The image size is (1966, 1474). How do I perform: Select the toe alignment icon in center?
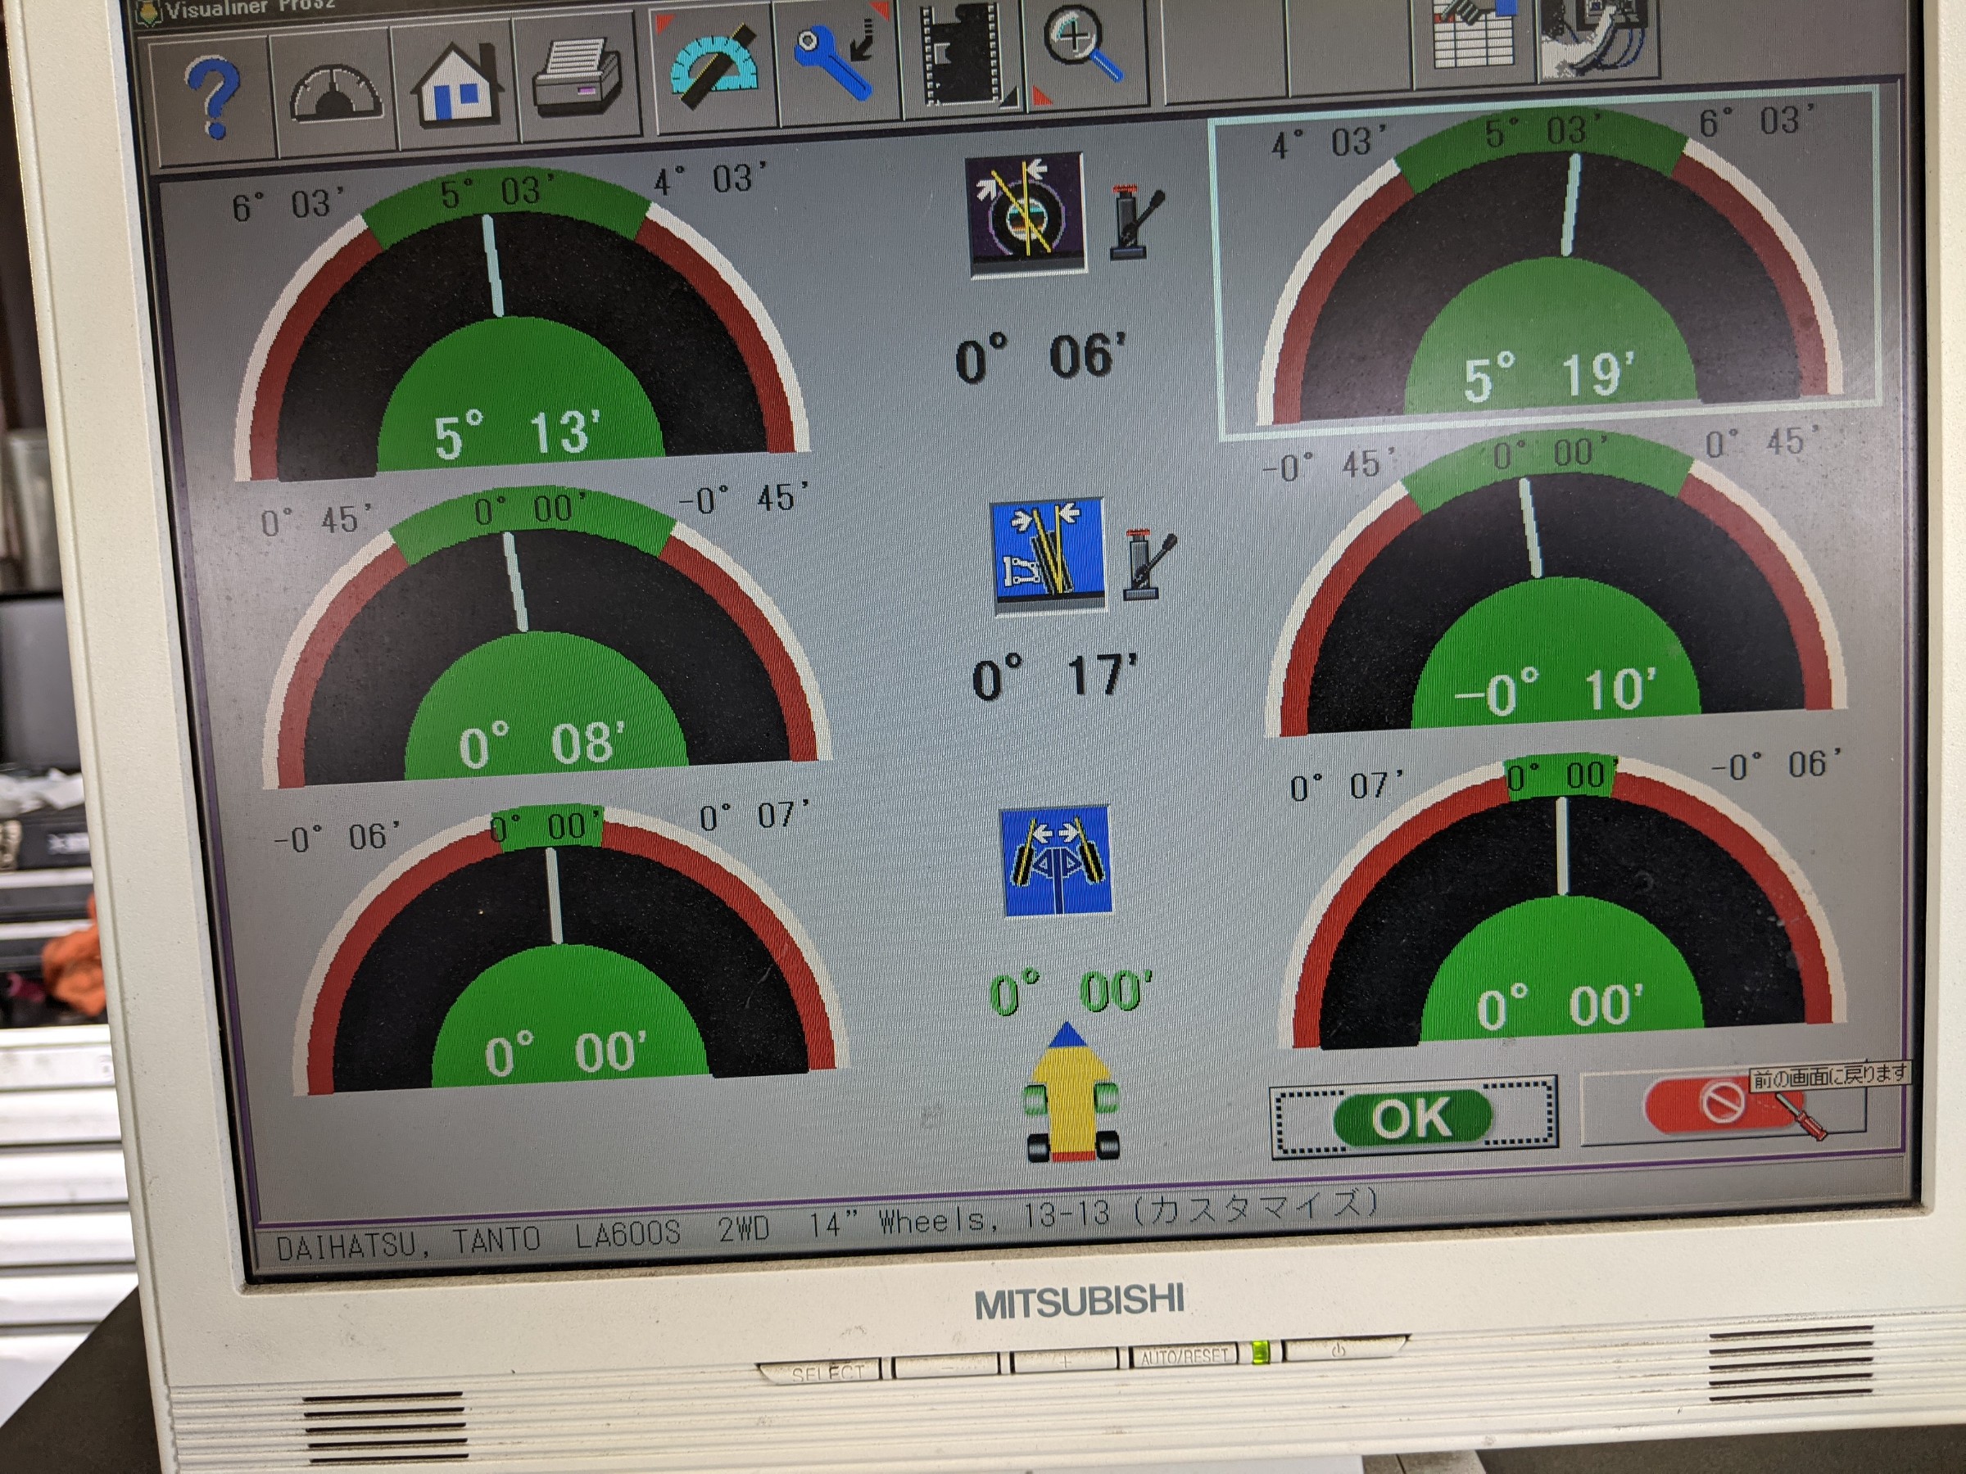[x=1057, y=860]
